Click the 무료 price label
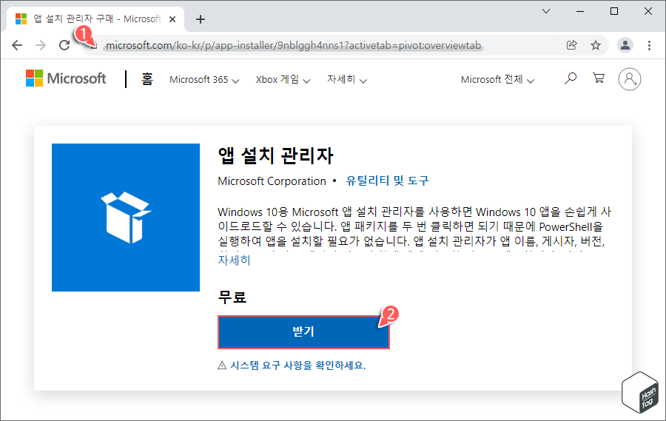 coord(232,297)
